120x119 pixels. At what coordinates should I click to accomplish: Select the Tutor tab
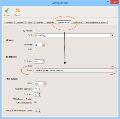coord(30,23)
